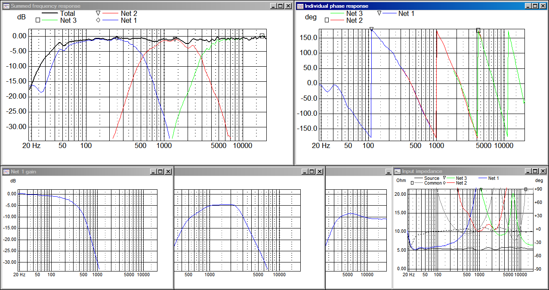Click the Total legend entry in Summed response
549x290 pixels.
[68, 14]
